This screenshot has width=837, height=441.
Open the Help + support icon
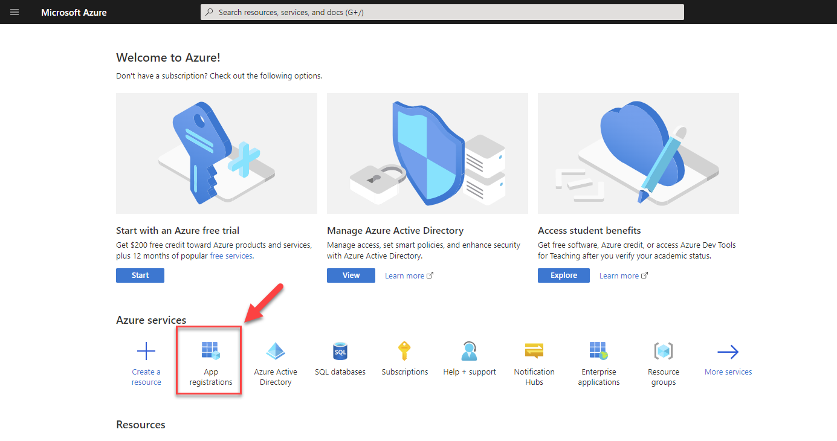[x=469, y=351]
